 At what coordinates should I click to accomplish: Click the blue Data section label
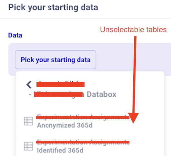coord(15,35)
